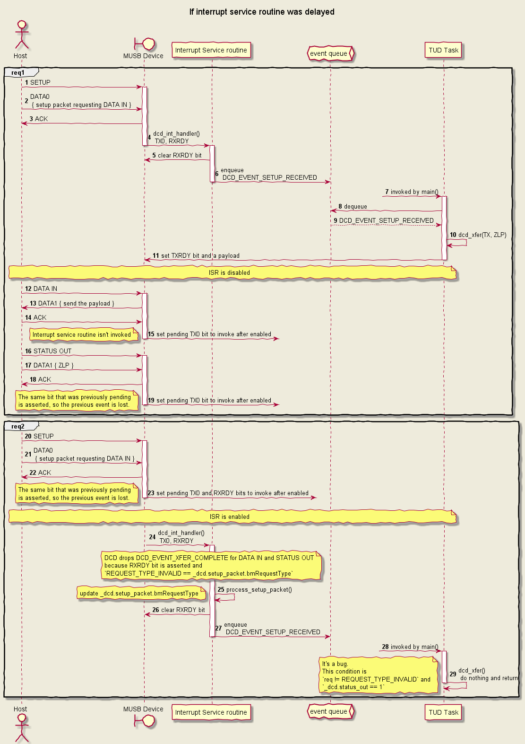525x744 pixels.
Task: Click the bottom TUD Task participant box
Action: (x=444, y=712)
